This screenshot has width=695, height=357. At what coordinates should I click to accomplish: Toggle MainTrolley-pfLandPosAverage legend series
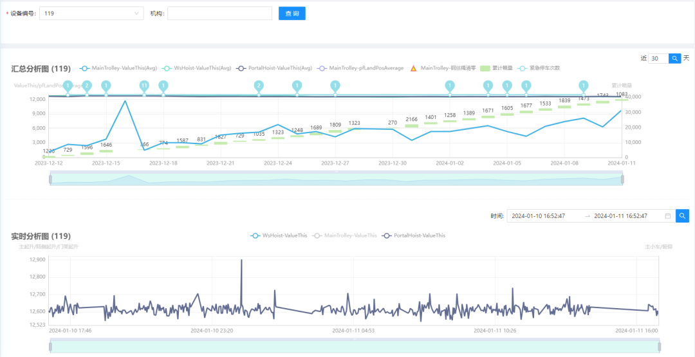tap(360, 68)
